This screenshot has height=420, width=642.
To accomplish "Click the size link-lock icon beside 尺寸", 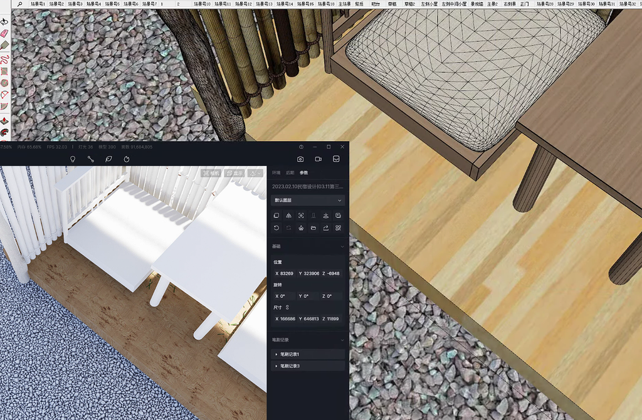I will [287, 307].
